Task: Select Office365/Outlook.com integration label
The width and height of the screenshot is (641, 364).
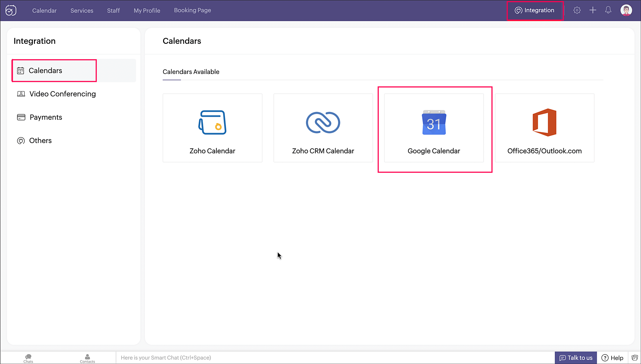Action: pyautogui.click(x=545, y=151)
